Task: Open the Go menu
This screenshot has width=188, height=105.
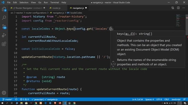Action: pyautogui.click(x=40, y=2)
